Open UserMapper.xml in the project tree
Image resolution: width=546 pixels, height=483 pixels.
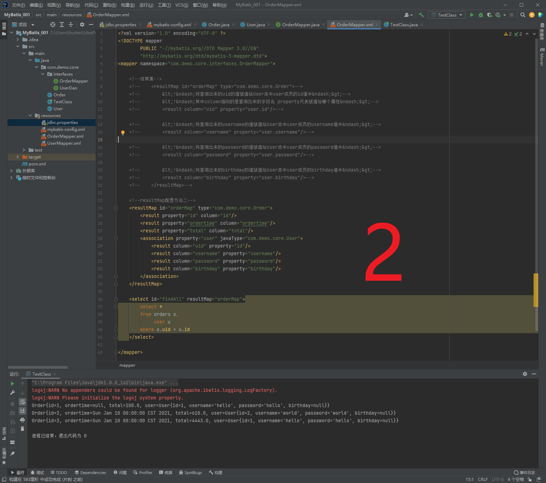[64, 143]
